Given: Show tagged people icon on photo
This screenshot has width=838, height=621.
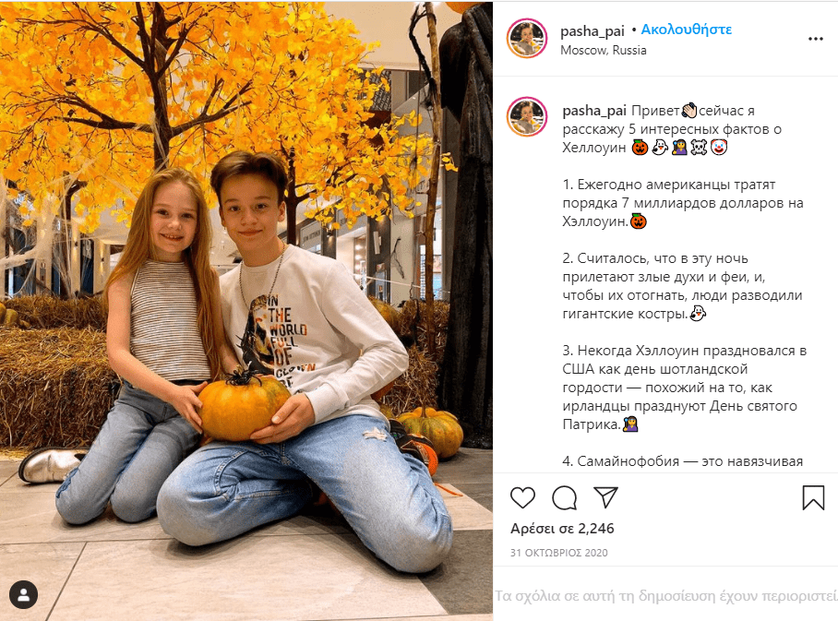Looking at the screenshot, I should 23,594.
